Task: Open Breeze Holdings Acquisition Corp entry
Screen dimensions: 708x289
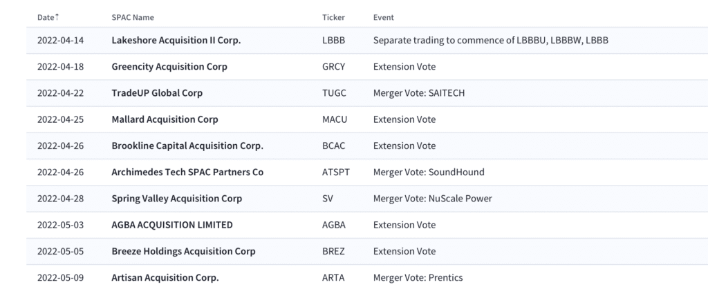Action: pos(183,251)
